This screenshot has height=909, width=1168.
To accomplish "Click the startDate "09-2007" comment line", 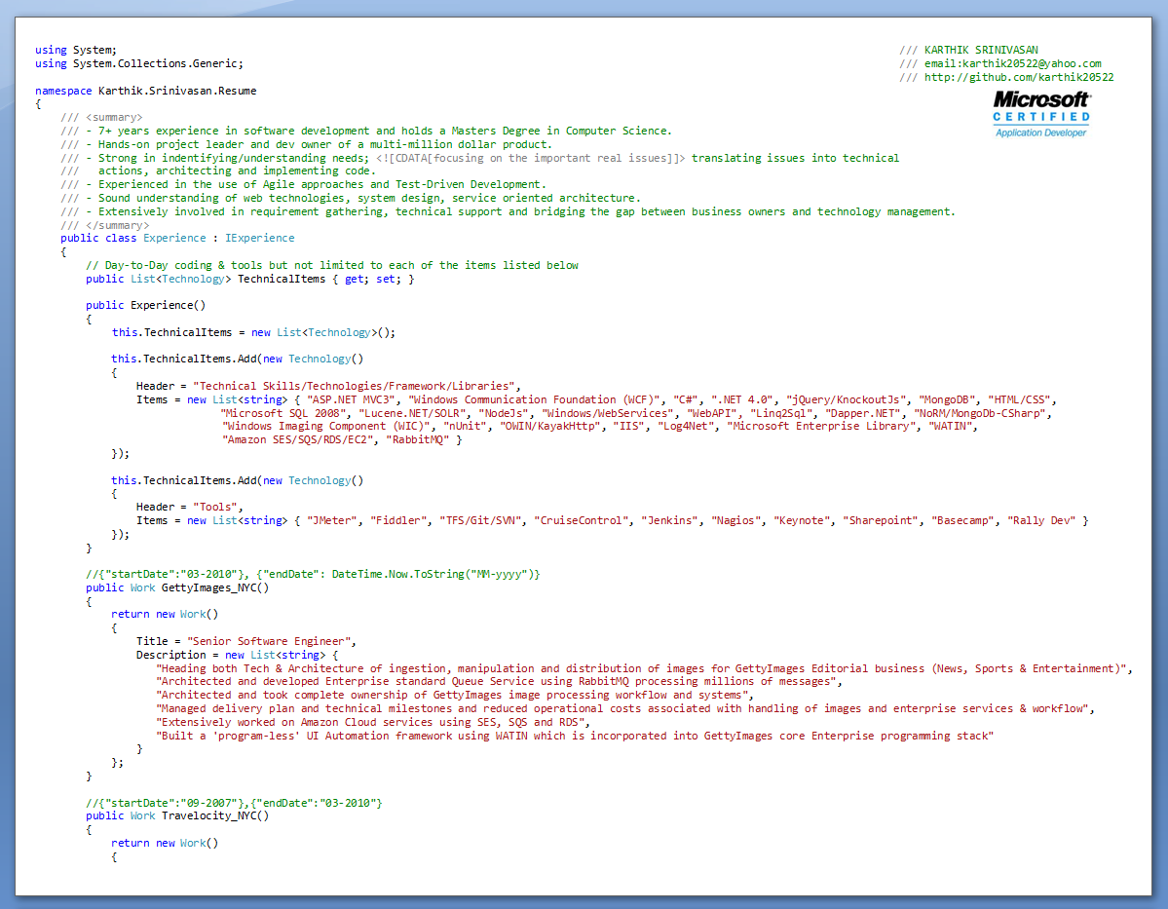I will click(x=234, y=803).
